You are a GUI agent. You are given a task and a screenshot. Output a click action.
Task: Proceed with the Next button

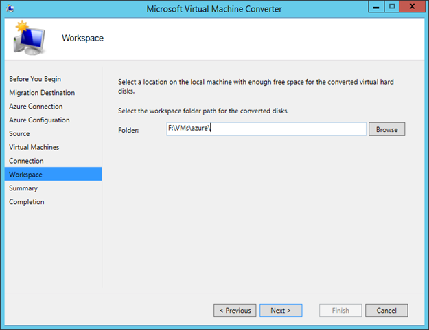tap(281, 310)
